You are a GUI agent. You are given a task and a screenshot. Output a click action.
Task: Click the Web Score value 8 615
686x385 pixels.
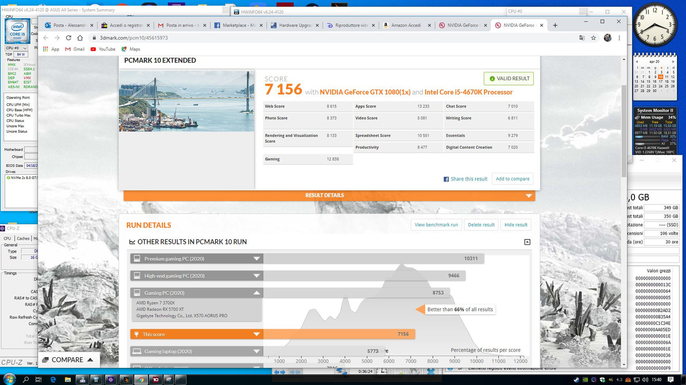332,106
